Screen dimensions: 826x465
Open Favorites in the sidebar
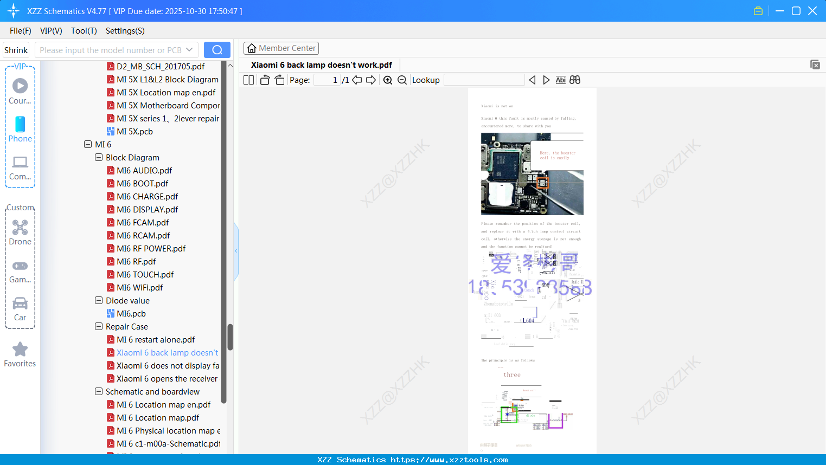pos(20,354)
